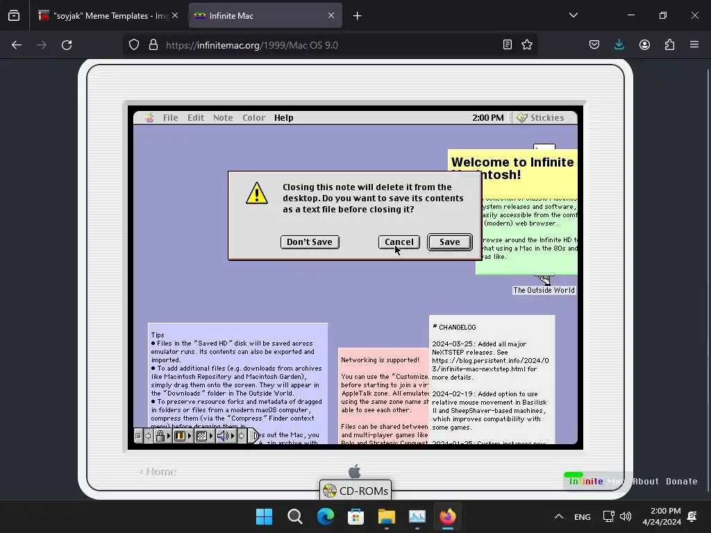Open the File menu in Stickies
The width and height of the screenshot is (711, 533).
(x=171, y=118)
